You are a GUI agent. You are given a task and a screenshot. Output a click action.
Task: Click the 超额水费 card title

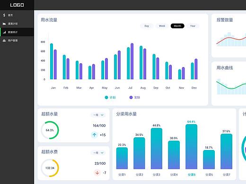tap(50, 152)
